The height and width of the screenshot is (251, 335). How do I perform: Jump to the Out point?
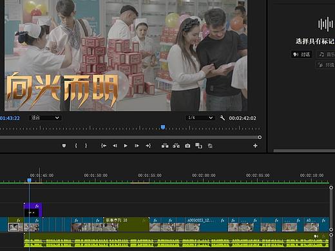coord(148,146)
